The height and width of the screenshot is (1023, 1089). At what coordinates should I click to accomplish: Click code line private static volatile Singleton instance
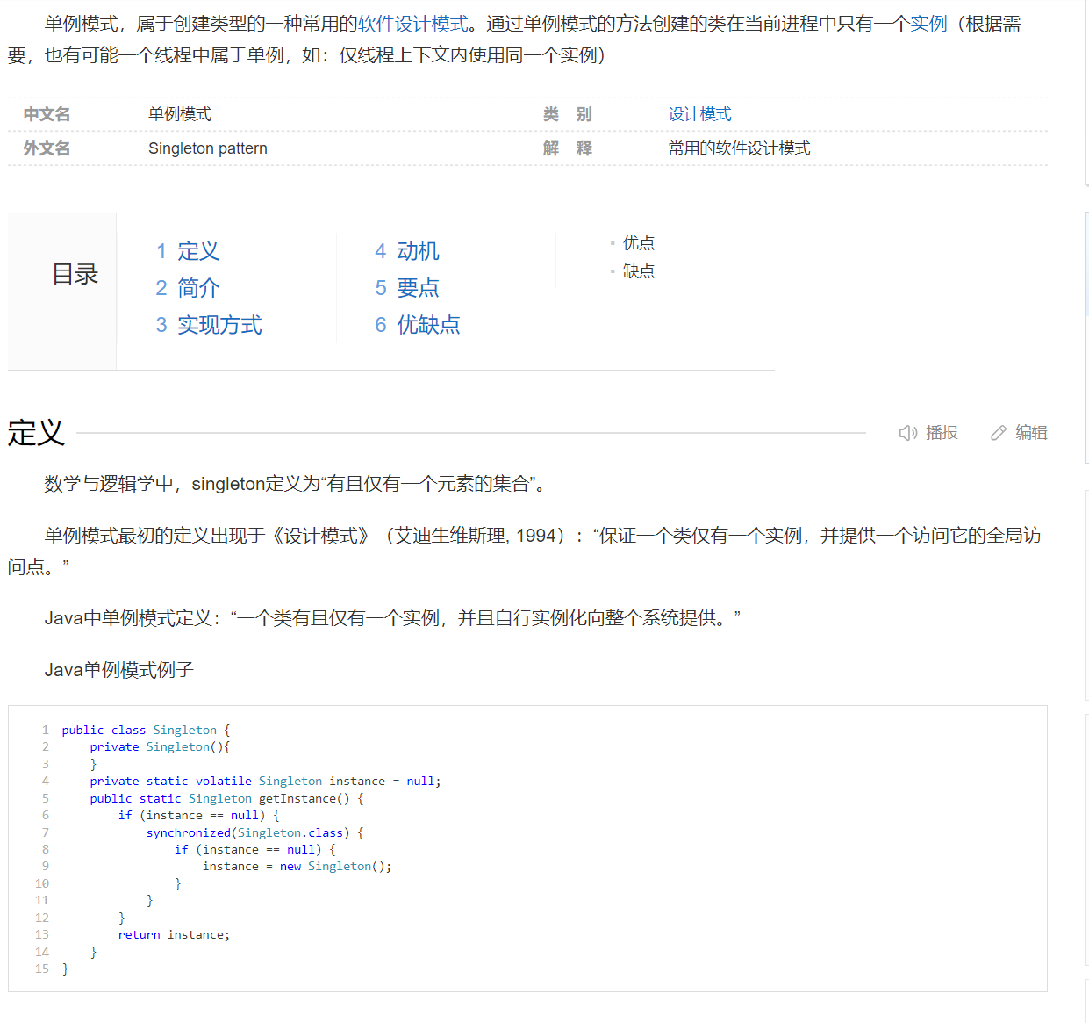(x=265, y=781)
